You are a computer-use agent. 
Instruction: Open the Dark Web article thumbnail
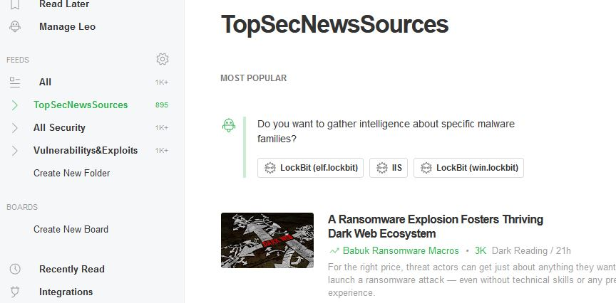267,240
